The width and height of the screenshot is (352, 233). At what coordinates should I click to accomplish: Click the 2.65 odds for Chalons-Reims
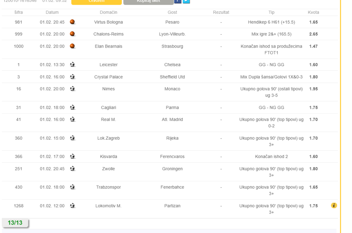[x=313, y=34]
